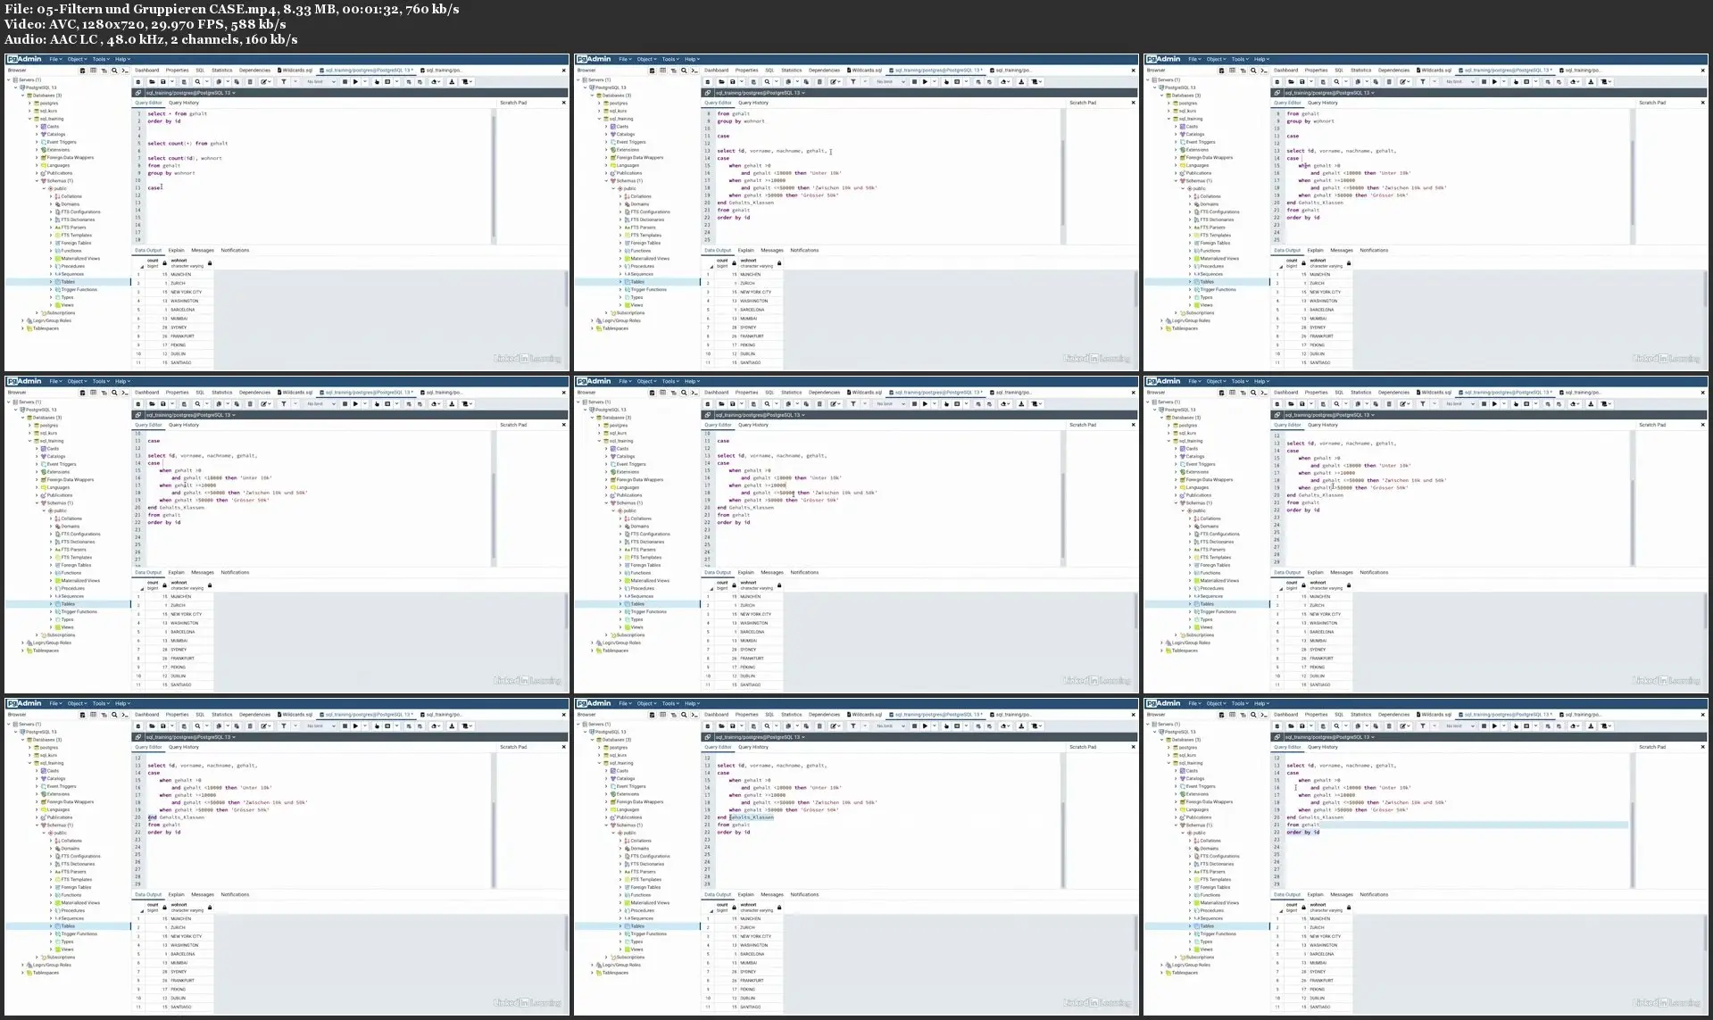Open the Tools menu in top-right frame
The width and height of the screenshot is (1713, 1020).
1238,59
